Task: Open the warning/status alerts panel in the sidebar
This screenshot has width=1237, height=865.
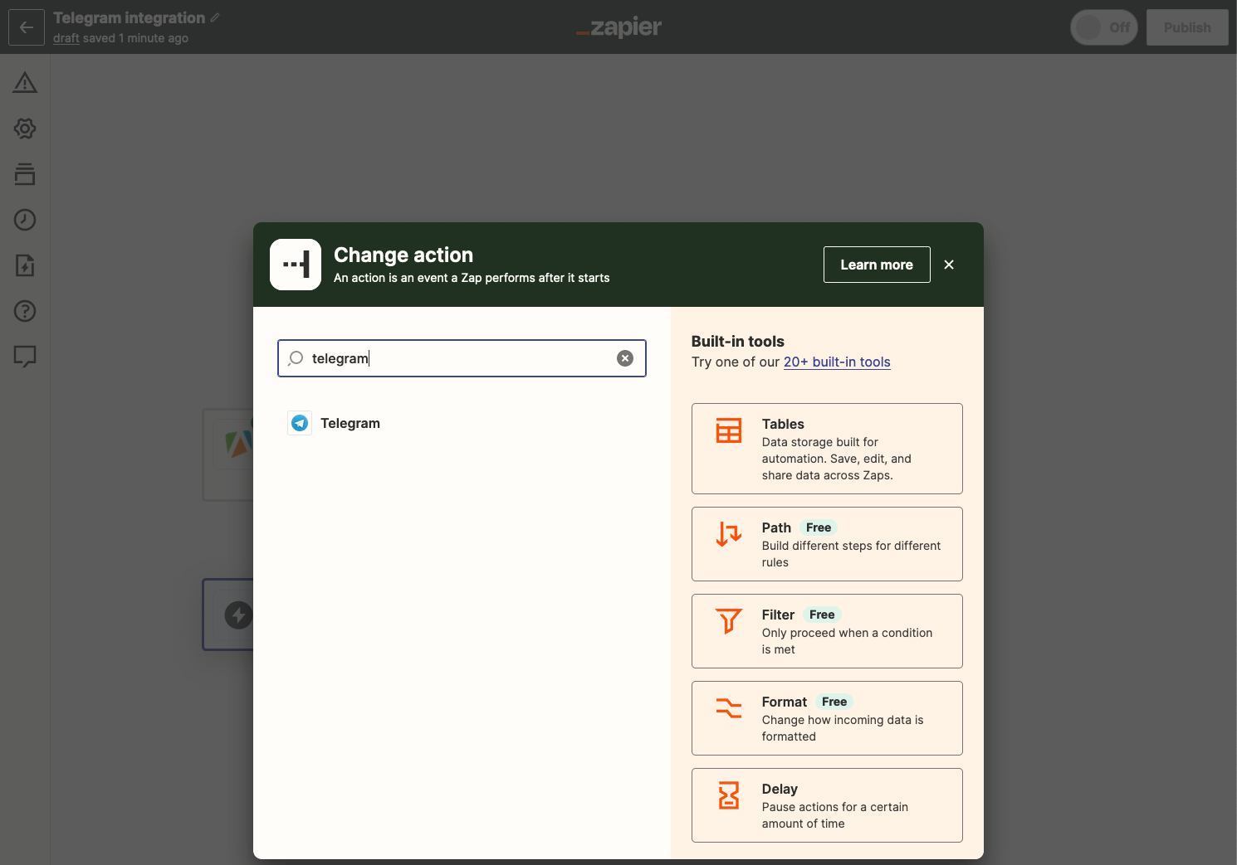Action: [25, 83]
